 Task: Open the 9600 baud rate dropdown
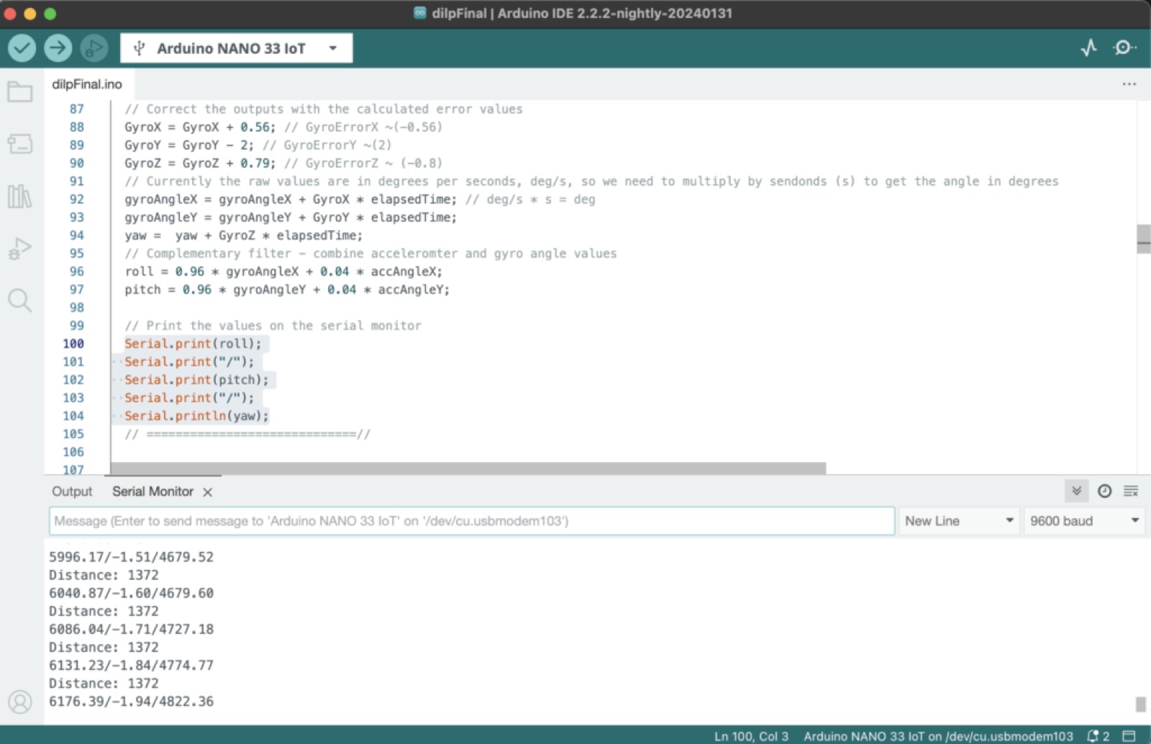tap(1084, 521)
